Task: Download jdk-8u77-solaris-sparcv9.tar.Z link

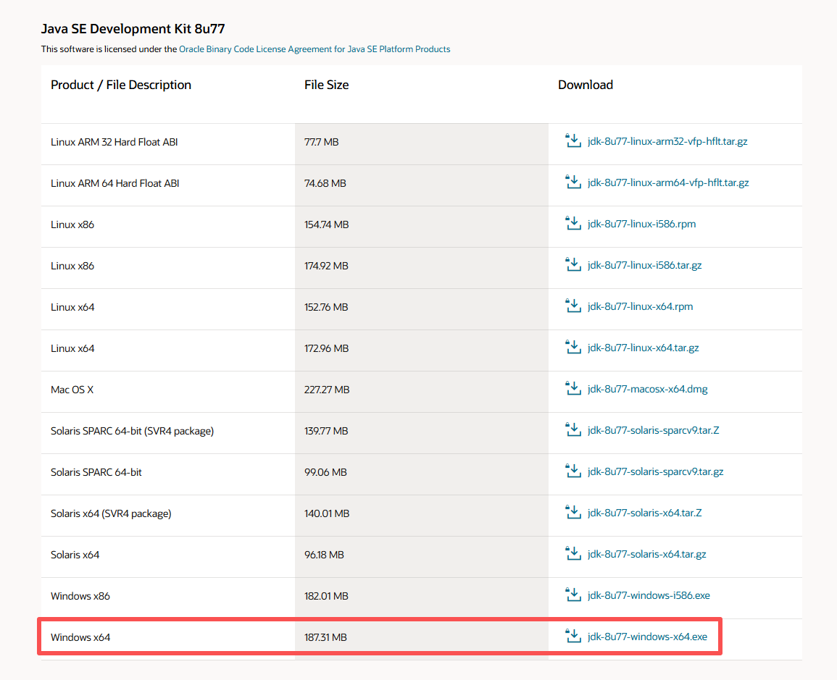Action: coord(654,430)
